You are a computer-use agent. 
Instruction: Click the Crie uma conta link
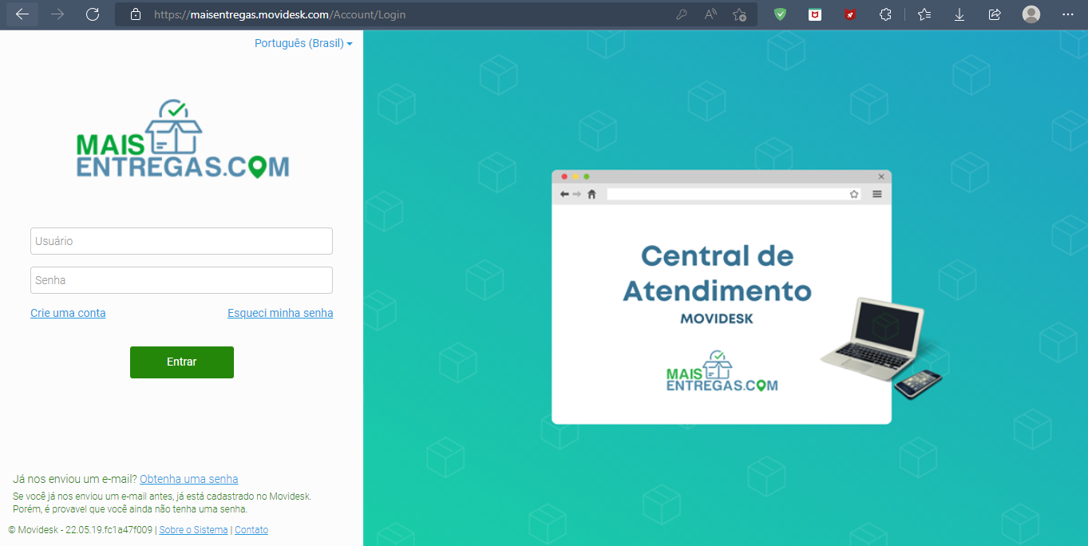pyautogui.click(x=68, y=313)
